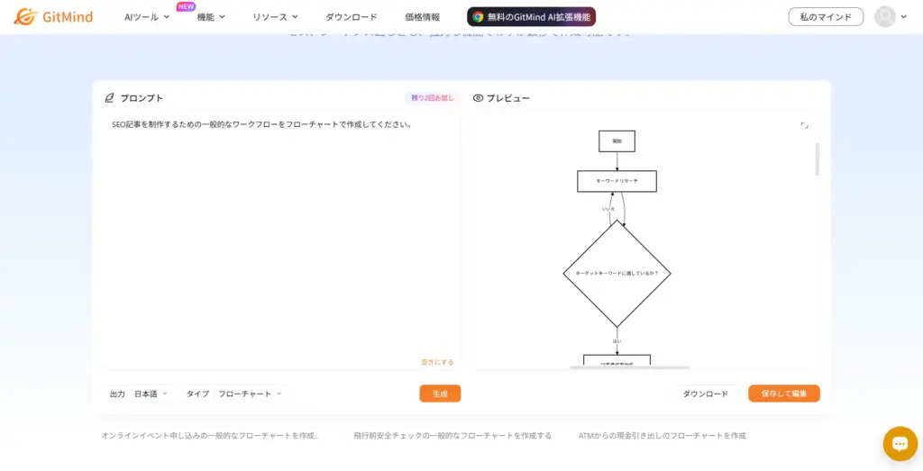Select the 飛行前安全チェック example prompt
Screen dimensions: 923x471
click(x=452, y=436)
